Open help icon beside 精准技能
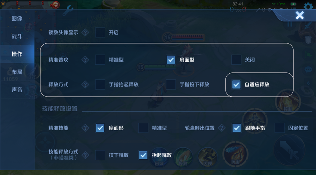Image resolution: width=316 pixels, height=175 pixels. (x=85, y=128)
